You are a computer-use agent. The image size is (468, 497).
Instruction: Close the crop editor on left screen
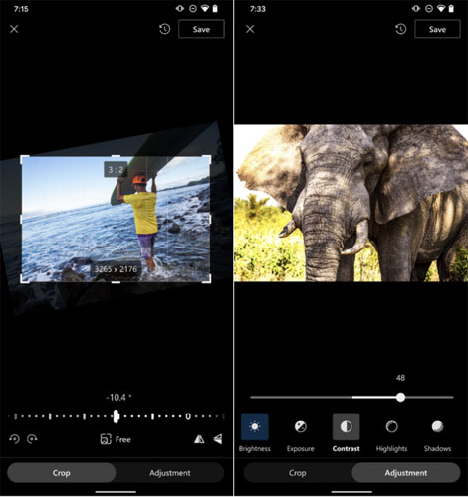[x=14, y=29]
